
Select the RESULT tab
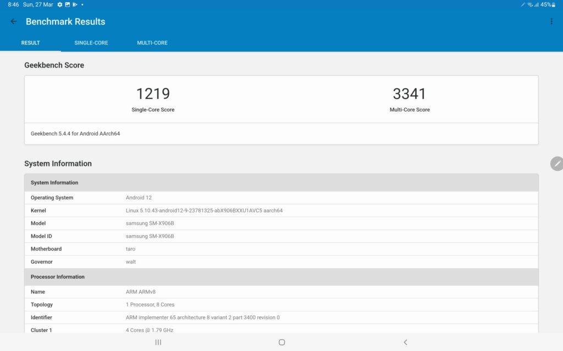pos(30,42)
